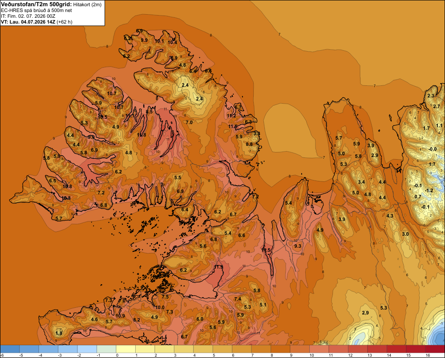The height and width of the screenshot is (358, 445).
Task: Click the 3.0 temperature label on the map
Action: tap(405, 234)
